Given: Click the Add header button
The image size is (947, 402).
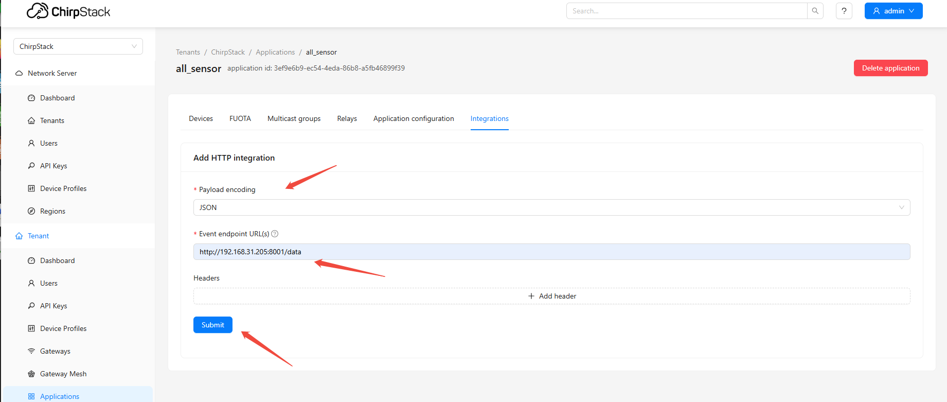Looking at the screenshot, I should coord(551,296).
